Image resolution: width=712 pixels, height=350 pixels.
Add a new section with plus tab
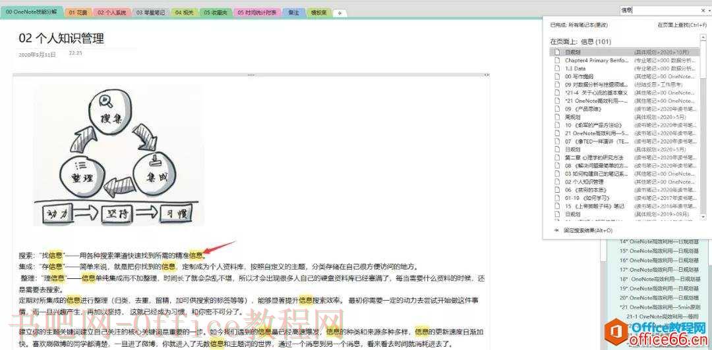pyautogui.click(x=340, y=13)
